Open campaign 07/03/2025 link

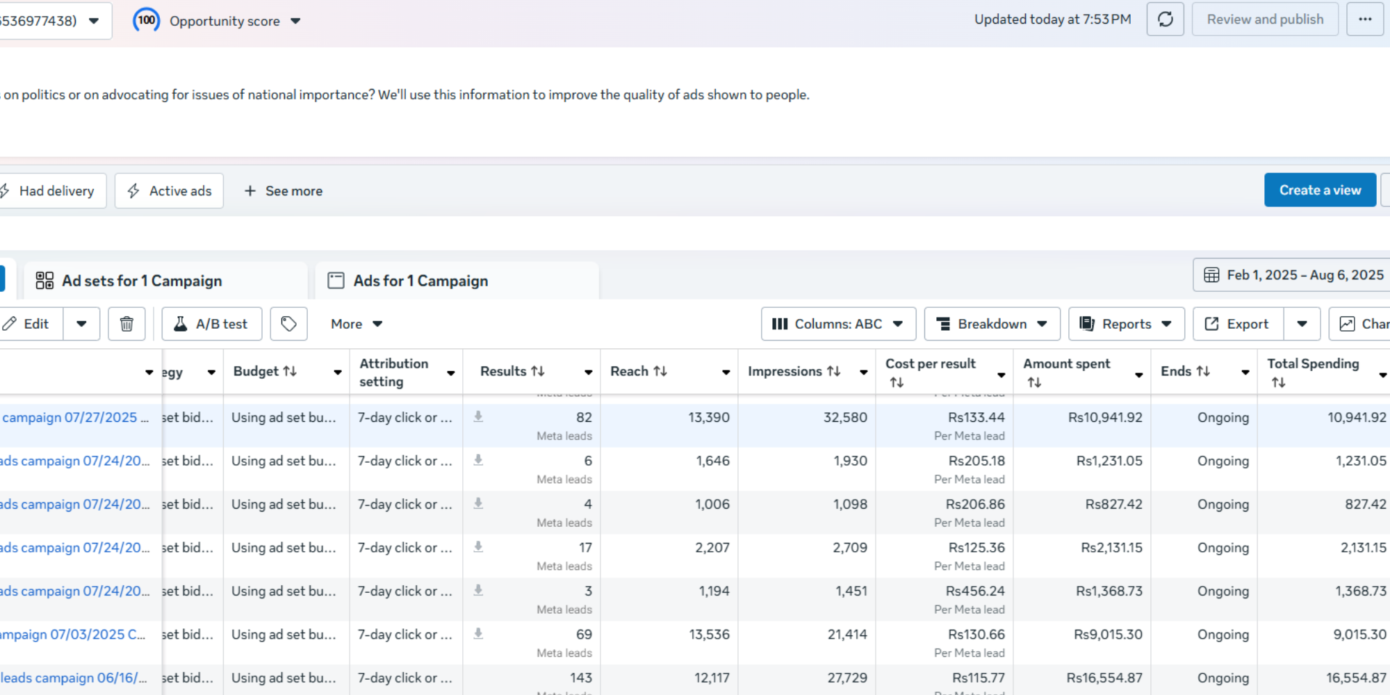click(x=73, y=634)
